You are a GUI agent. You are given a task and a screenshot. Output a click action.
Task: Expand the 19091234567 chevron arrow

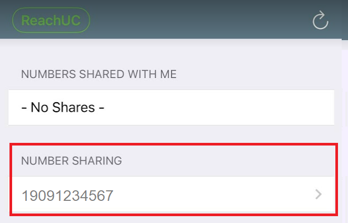point(319,195)
